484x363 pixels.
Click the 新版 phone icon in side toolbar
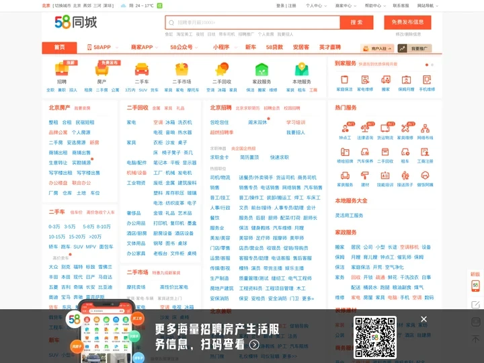(x=475, y=286)
